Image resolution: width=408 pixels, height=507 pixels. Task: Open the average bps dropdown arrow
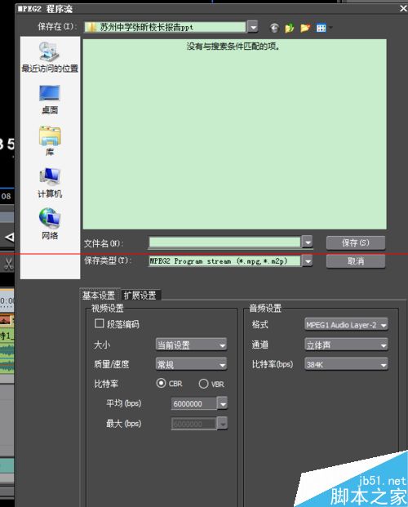[223, 403]
